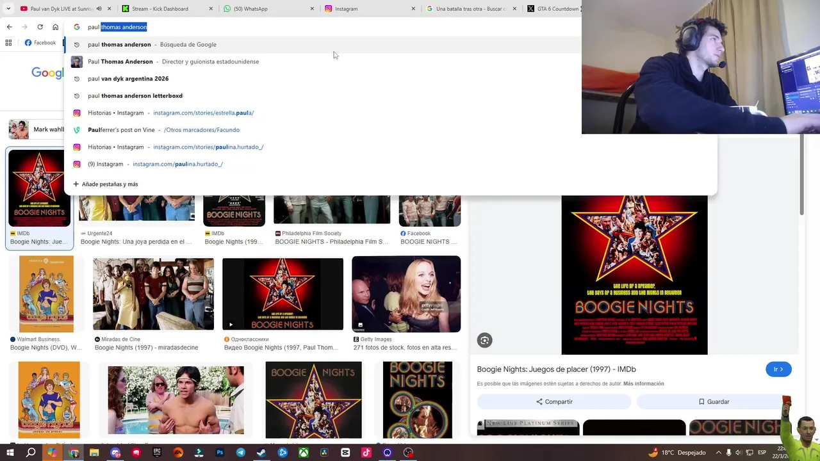Viewport: 820px width, 461px height.
Task: Click the large Boogie Nights preview poster
Action: (x=634, y=275)
